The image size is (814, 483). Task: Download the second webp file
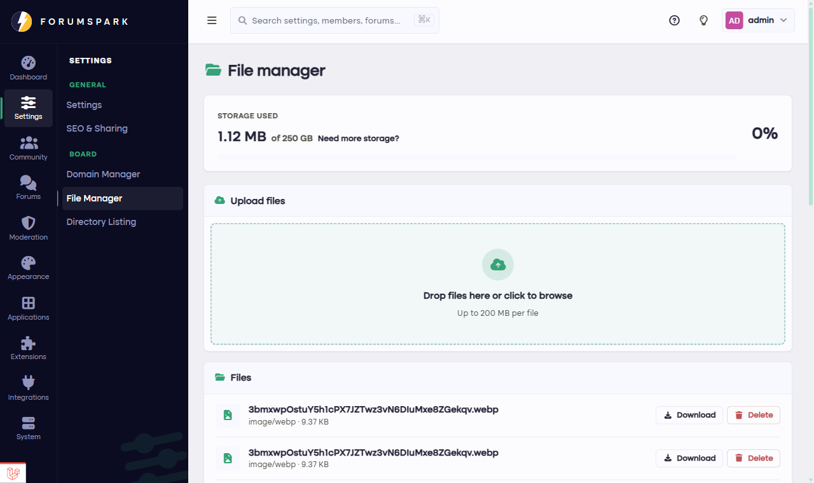click(x=689, y=458)
